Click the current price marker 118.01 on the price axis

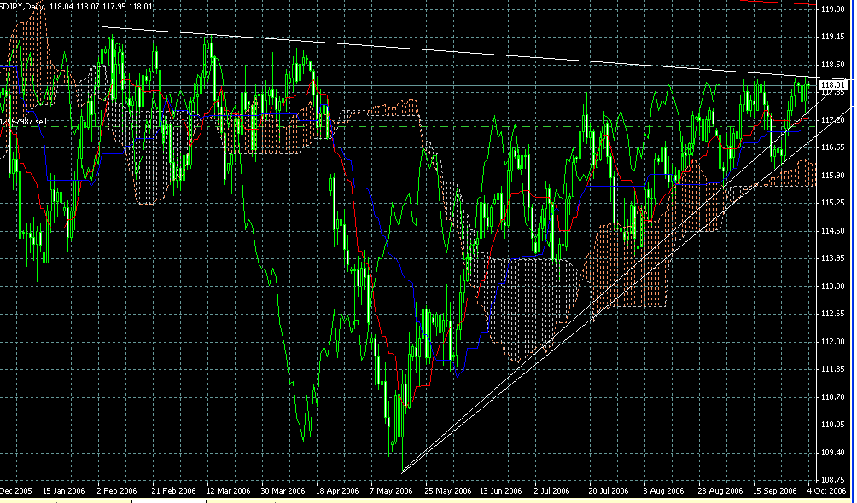[833, 84]
